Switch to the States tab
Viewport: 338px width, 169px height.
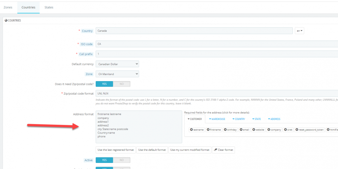(49, 7)
